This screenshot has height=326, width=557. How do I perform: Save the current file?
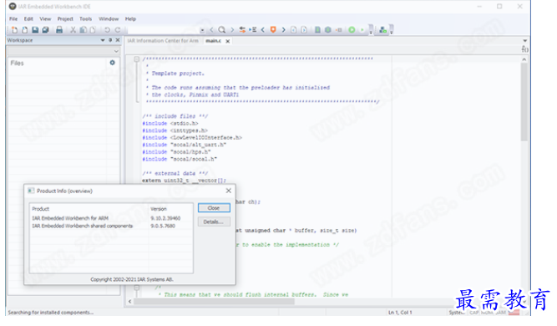point(35,30)
